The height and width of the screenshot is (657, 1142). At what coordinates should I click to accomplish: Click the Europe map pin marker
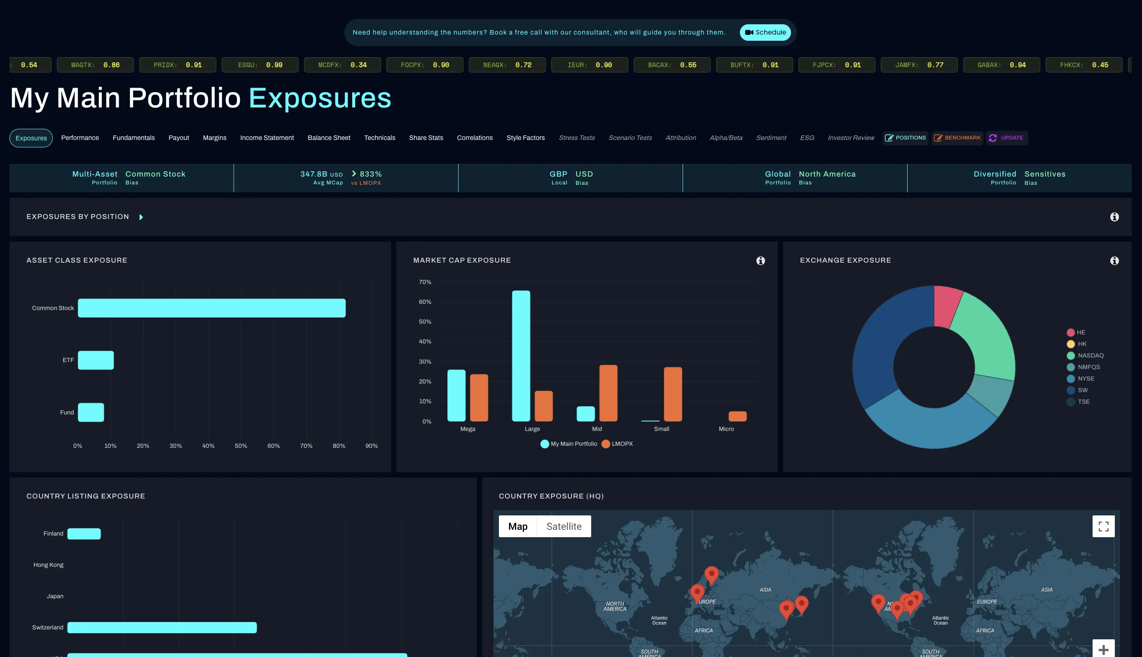pyautogui.click(x=697, y=592)
